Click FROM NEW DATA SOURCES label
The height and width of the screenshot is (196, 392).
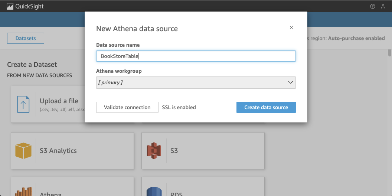click(x=39, y=75)
